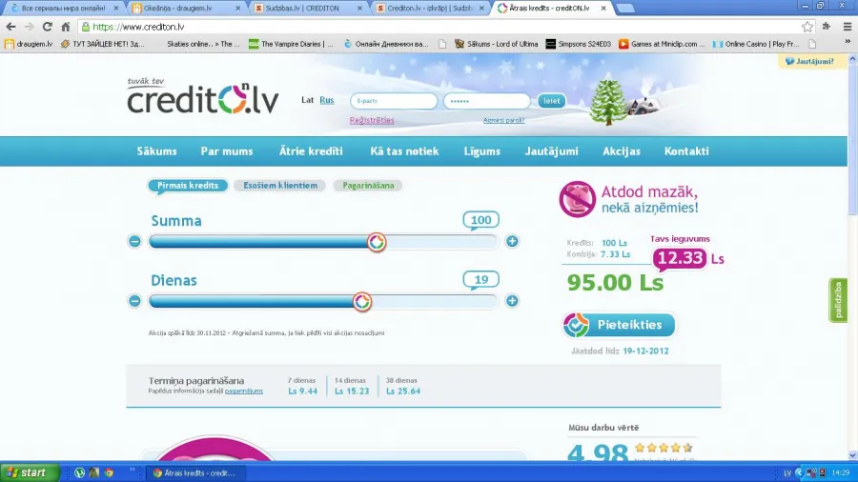Expand the quick launch overflow chevron
This screenshot has width=858, height=482.
132,470
